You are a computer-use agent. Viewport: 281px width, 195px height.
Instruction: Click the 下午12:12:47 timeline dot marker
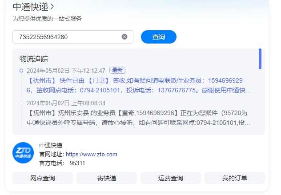coord(21,71)
